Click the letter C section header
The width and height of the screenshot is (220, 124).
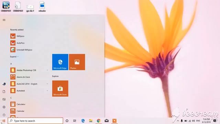coord(11,98)
